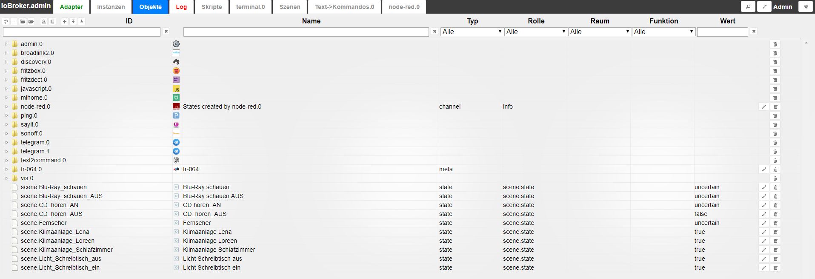Edit scene.Licht_Schreibtisch_ein with pencil icon

point(764,268)
